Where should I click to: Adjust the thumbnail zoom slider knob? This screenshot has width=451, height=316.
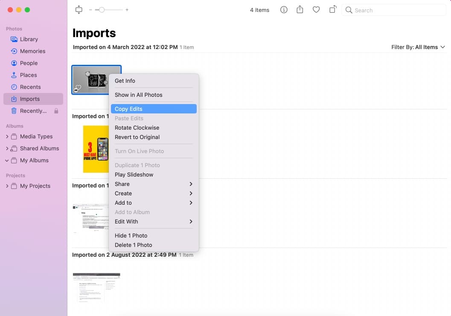point(102,10)
